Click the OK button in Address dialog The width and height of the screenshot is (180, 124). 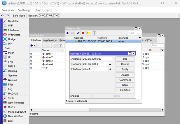125,59
